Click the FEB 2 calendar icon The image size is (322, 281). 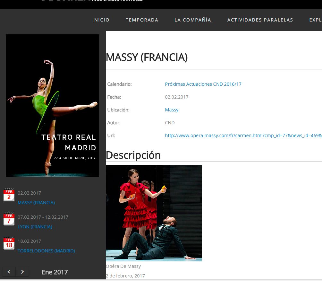point(9,195)
